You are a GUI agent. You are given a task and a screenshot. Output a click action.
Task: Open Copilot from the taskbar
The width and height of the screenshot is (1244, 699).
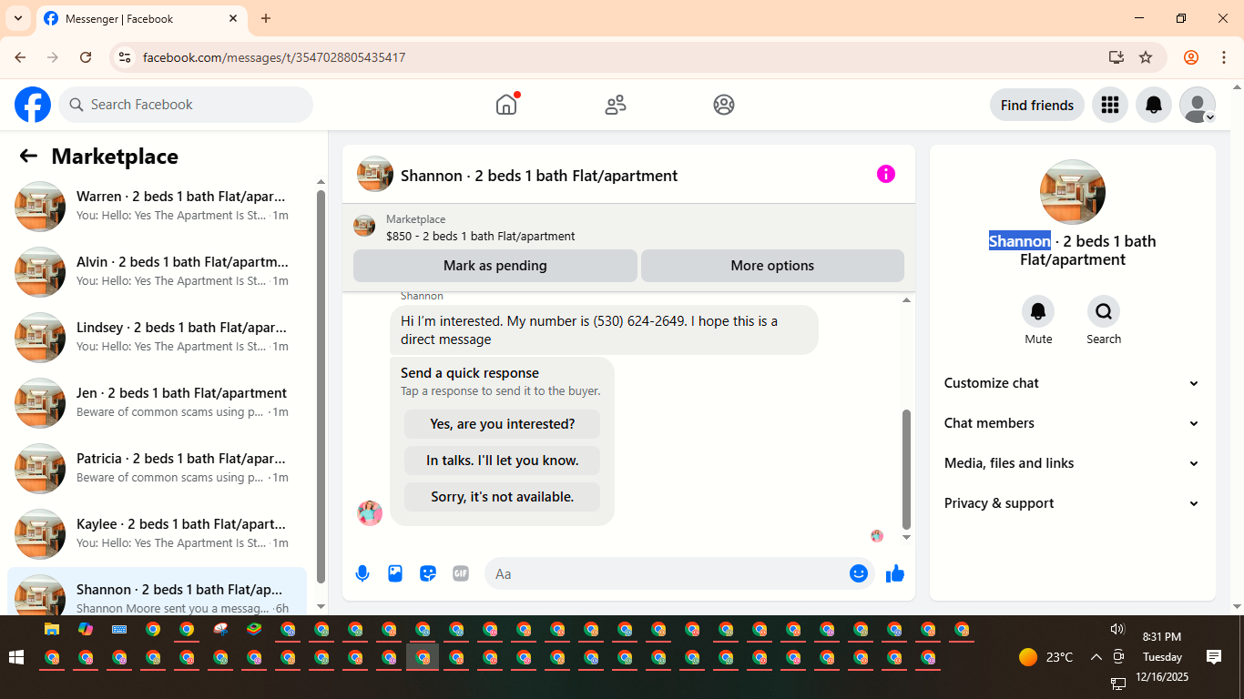tap(86, 629)
